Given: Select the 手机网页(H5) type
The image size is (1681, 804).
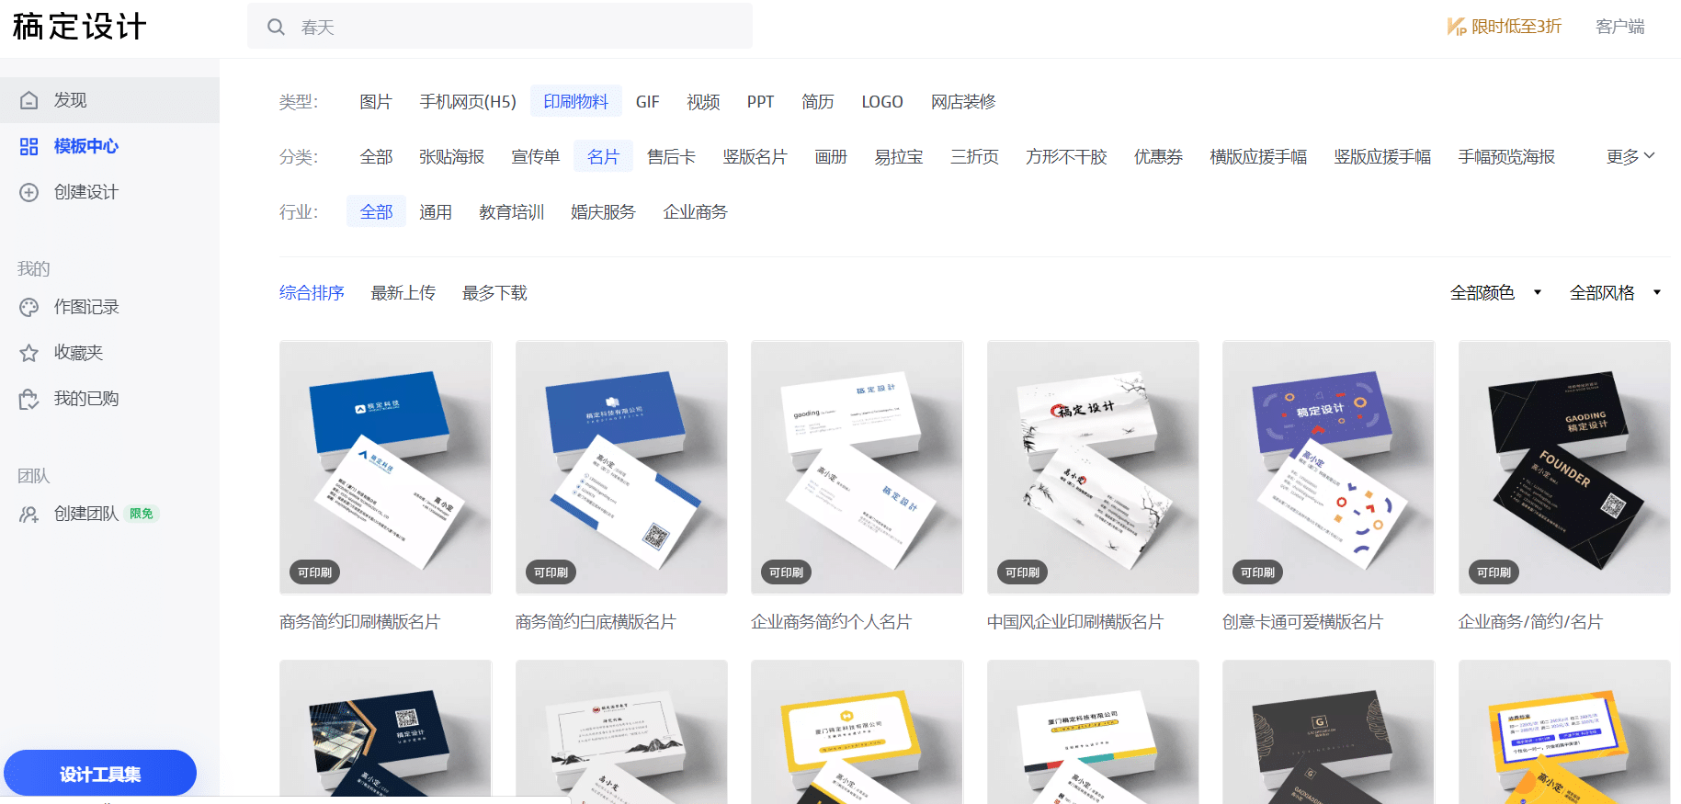Looking at the screenshot, I should (x=468, y=101).
